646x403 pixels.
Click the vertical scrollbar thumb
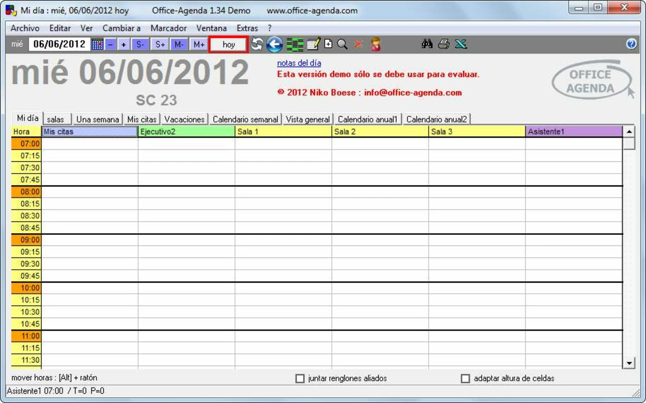click(629, 144)
